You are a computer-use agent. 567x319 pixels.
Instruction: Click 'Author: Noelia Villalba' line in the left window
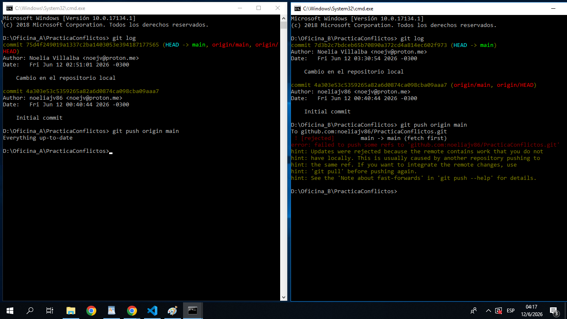click(x=71, y=58)
